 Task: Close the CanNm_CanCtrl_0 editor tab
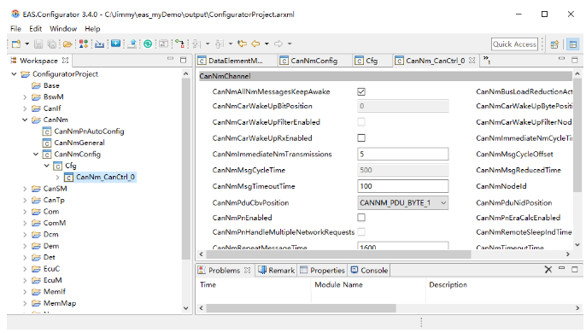click(x=472, y=60)
